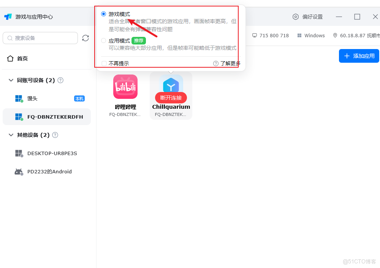The height and width of the screenshot is (268, 380).
Task: Collapse the 同账号设备 section
Action: [10, 80]
